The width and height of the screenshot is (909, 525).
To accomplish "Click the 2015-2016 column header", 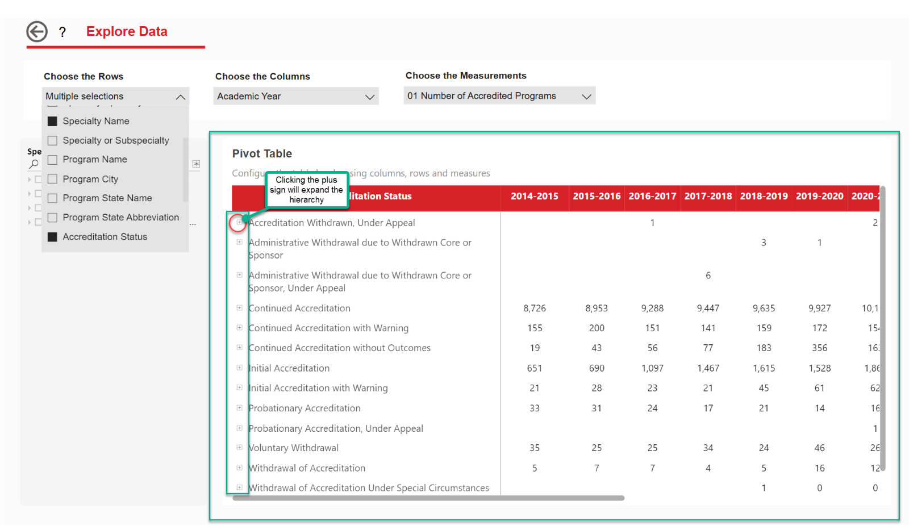I will [597, 196].
